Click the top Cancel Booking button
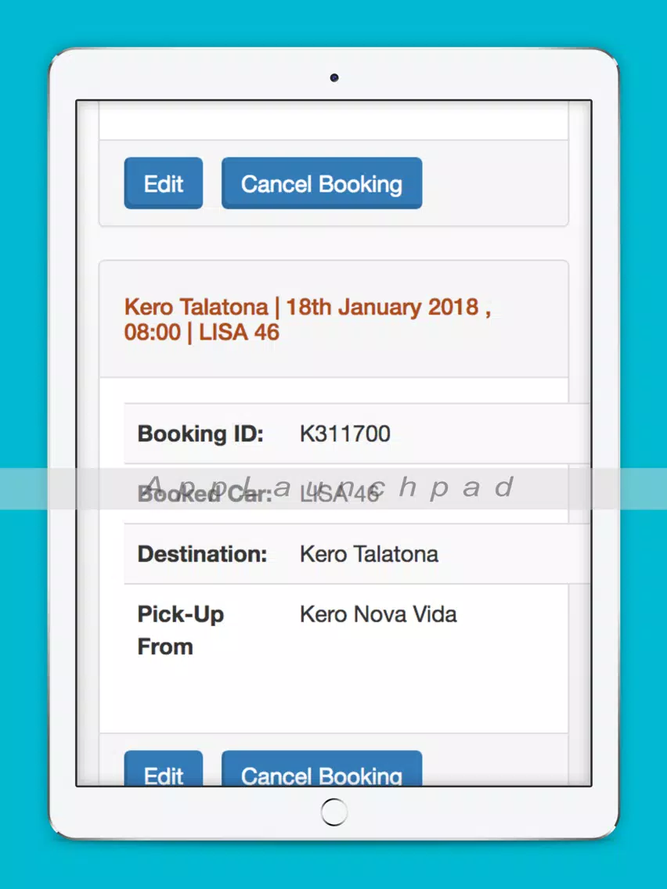 point(321,184)
